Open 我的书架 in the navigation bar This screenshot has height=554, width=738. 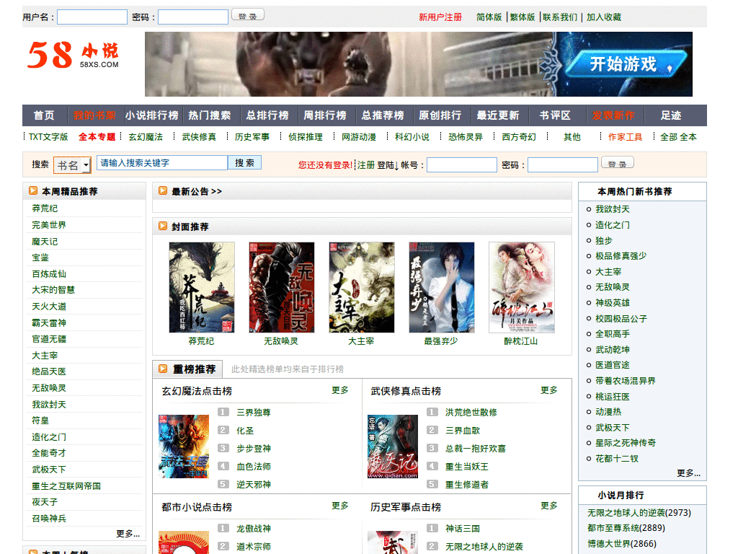94,115
